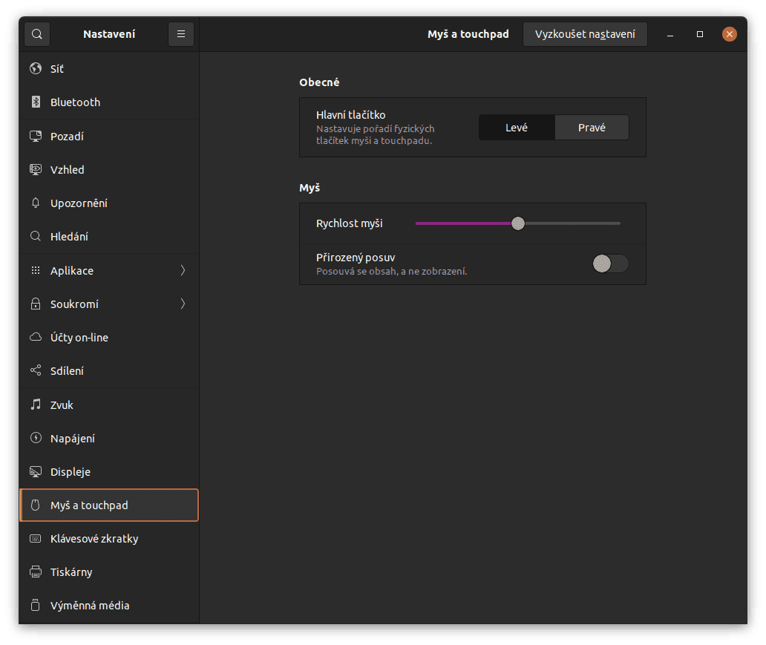Click the music note icon for Zvuk
Image resolution: width=766 pixels, height=645 pixels.
35,405
